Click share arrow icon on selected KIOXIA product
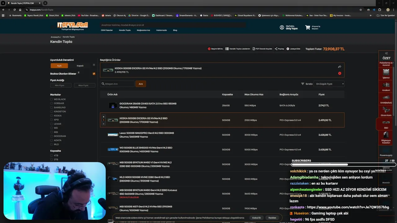 pyautogui.click(x=340, y=67)
